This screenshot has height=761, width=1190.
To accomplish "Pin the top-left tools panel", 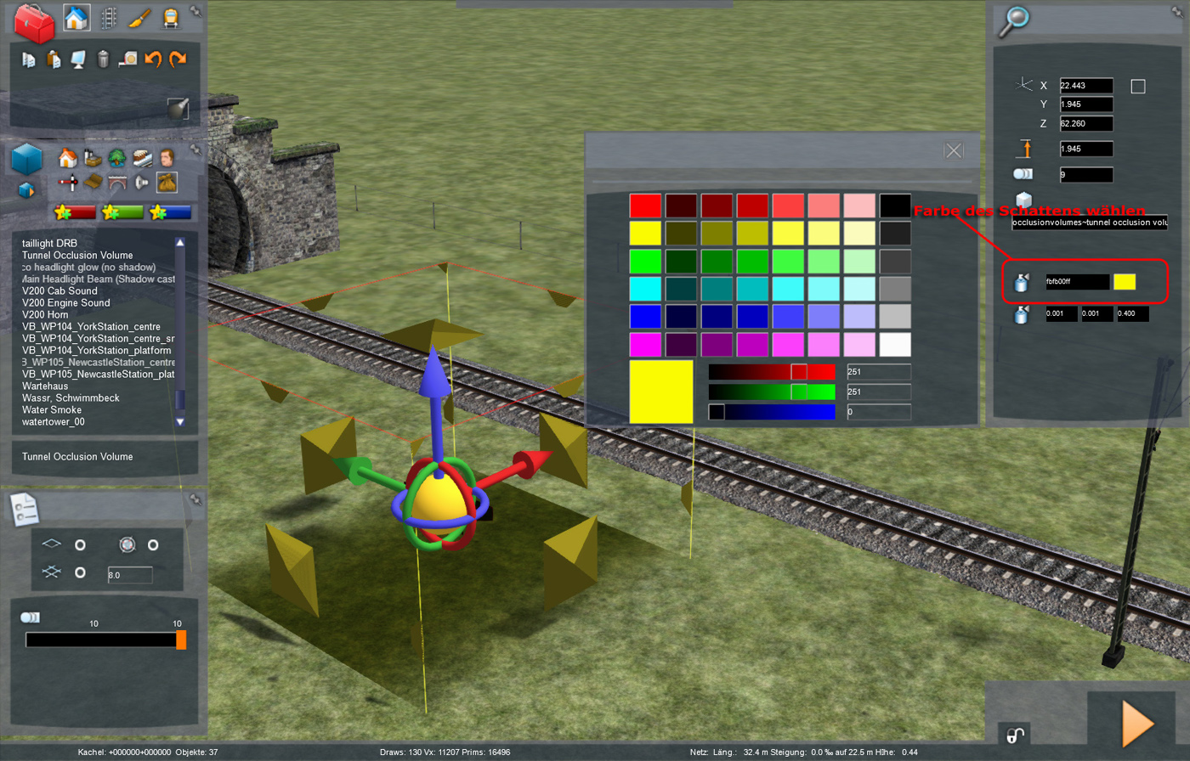I will tap(195, 12).
